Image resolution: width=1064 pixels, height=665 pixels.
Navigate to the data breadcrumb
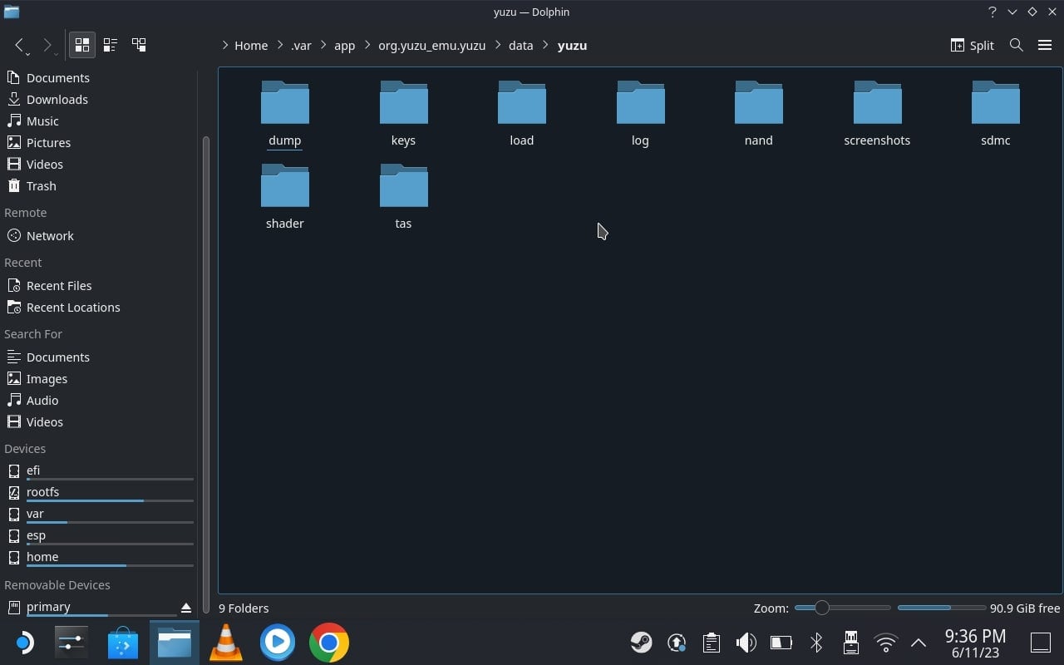point(520,45)
